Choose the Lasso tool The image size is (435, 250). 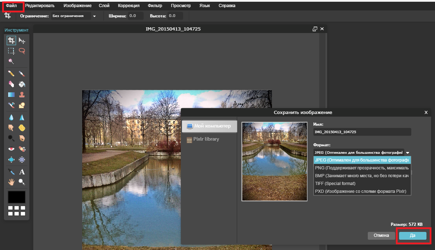(x=22, y=50)
